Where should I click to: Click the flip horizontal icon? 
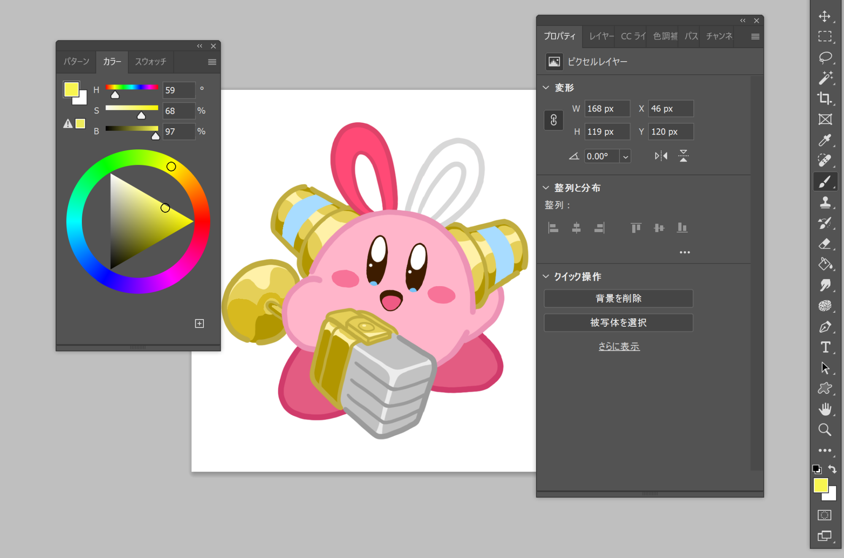point(661,156)
